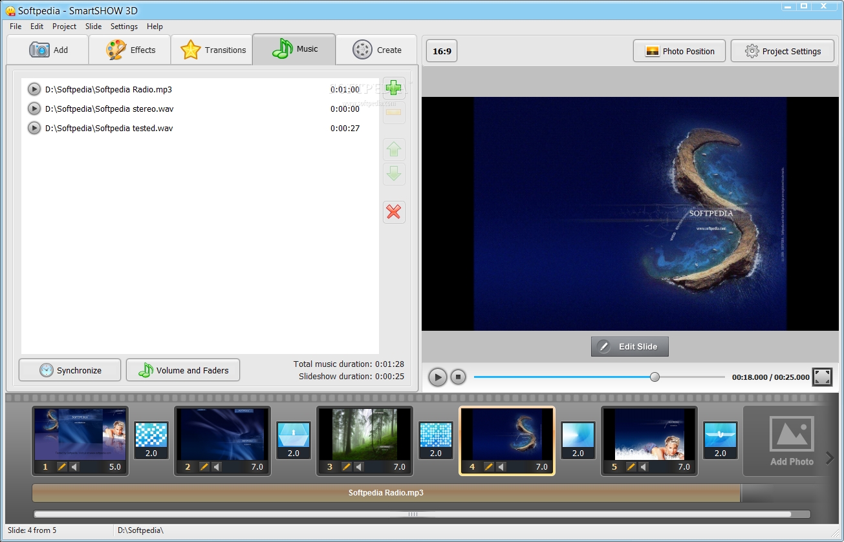Viewport: 844px width, 542px height.
Task: Play the Softpedia tested.wav track preview
Action: 34,128
